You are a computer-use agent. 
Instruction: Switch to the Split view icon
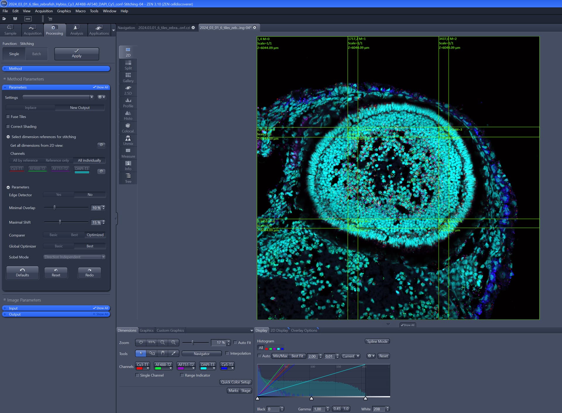(x=128, y=65)
